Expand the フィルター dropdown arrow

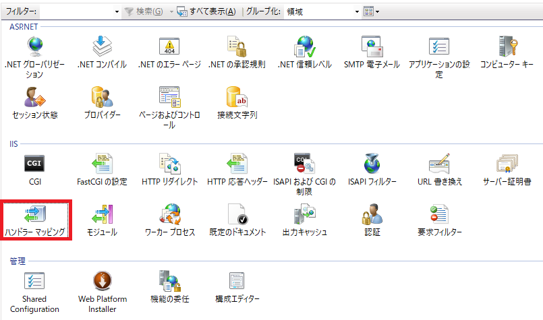point(117,11)
